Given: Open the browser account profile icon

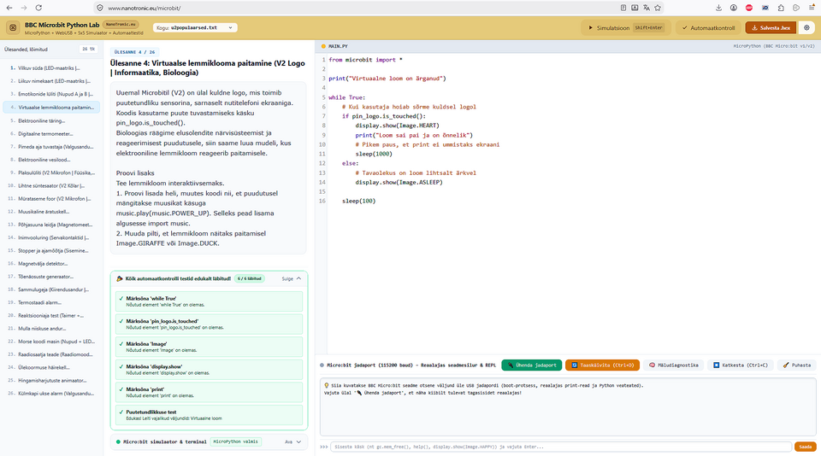Looking at the screenshot, I should click(x=734, y=8).
